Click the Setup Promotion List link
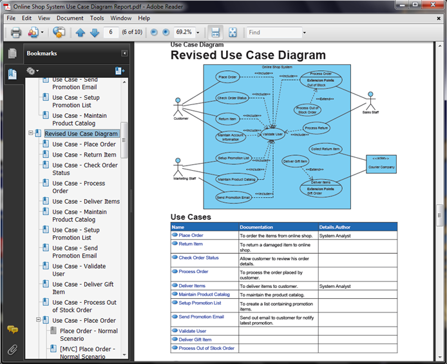 pyautogui.click(x=200, y=303)
